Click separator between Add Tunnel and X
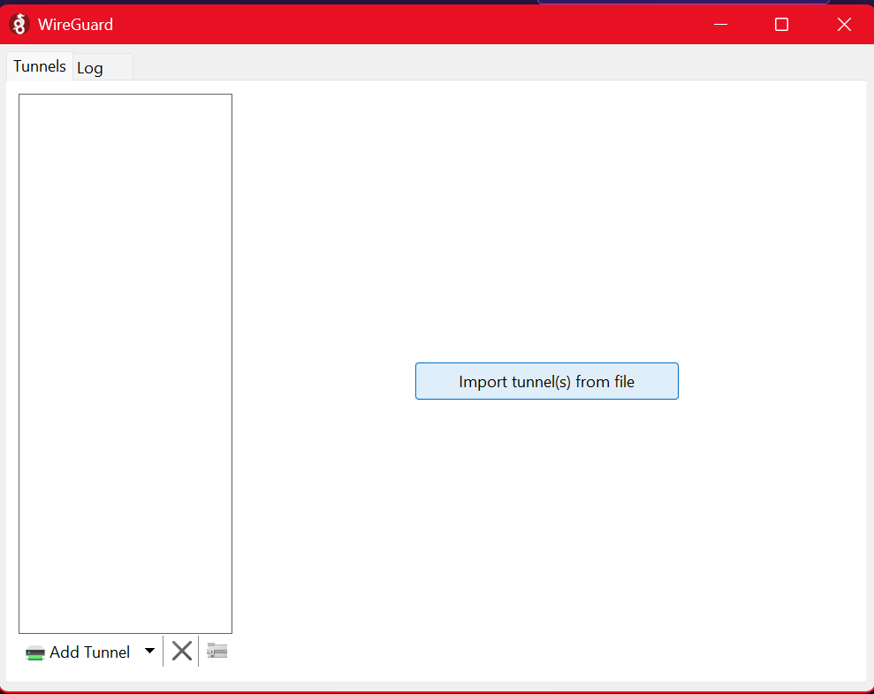 163,652
